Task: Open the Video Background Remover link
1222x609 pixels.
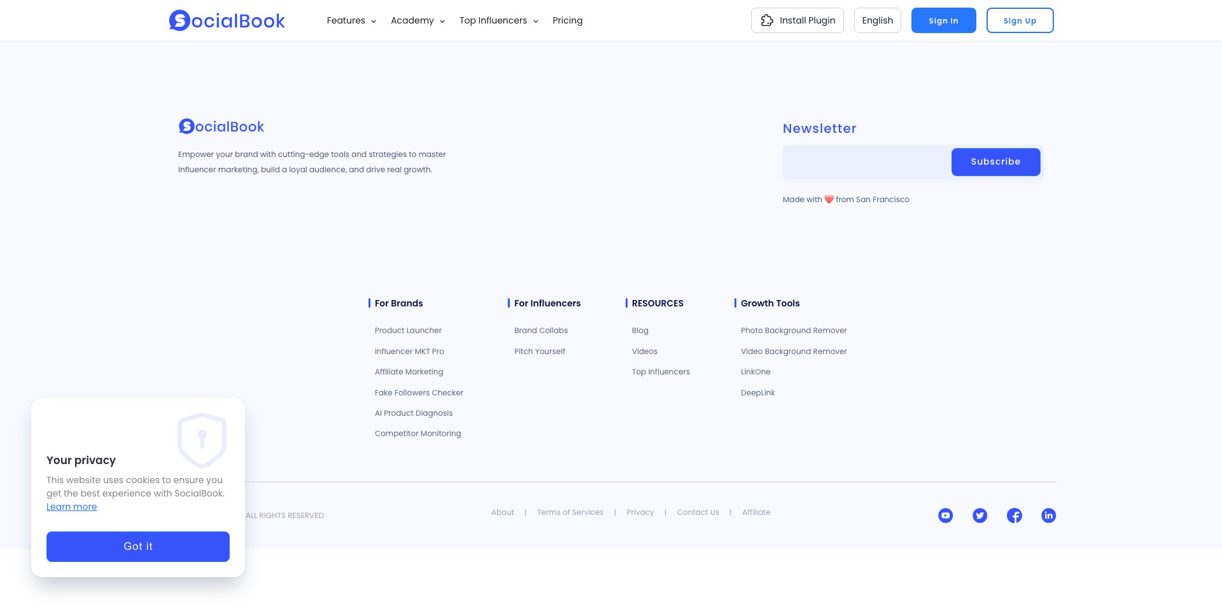Action: click(794, 352)
